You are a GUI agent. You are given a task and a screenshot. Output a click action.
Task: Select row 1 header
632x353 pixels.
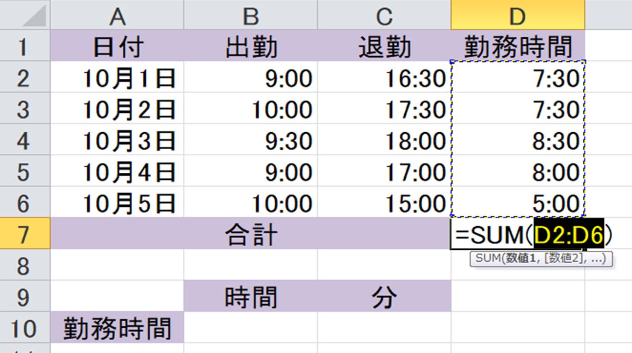coord(23,47)
